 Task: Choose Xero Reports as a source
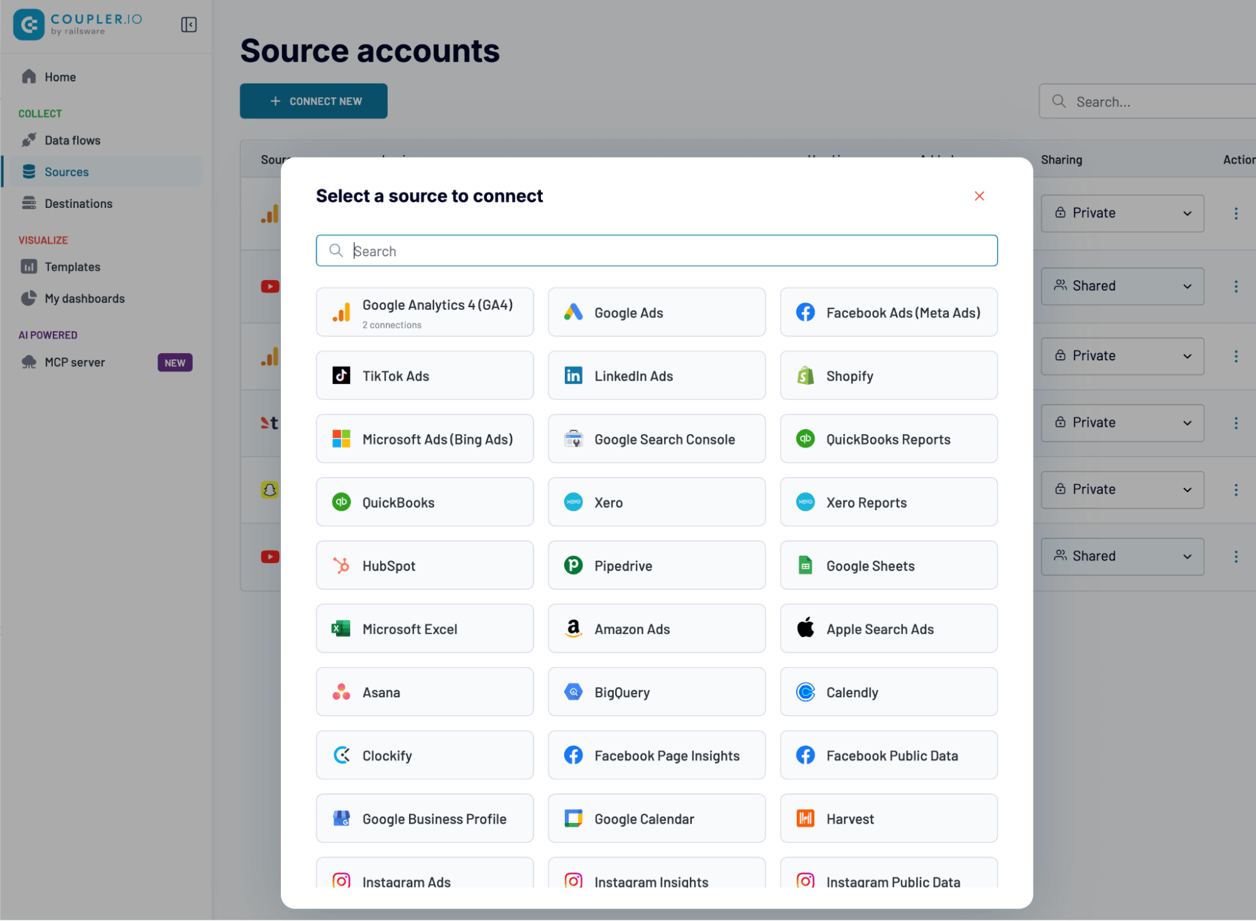pos(888,502)
